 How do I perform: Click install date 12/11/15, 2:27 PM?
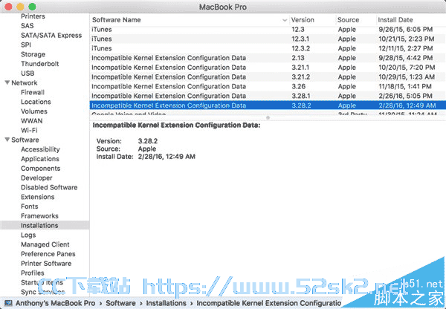[406, 48]
